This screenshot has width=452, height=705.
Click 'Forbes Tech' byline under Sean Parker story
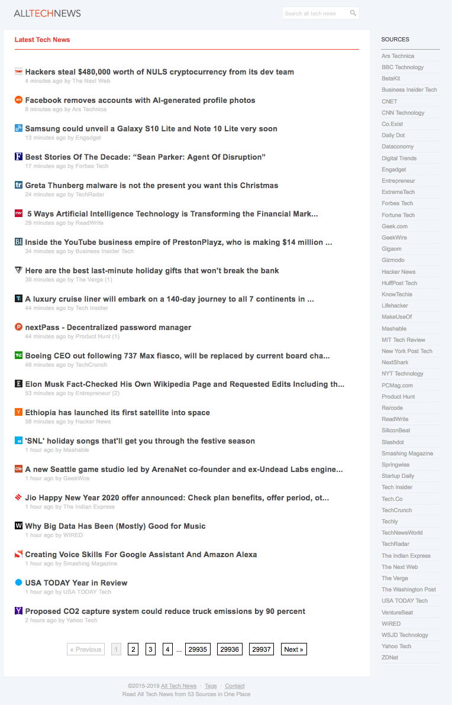(92, 166)
